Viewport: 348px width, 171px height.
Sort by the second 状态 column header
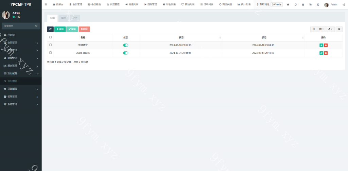coord(180,37)
